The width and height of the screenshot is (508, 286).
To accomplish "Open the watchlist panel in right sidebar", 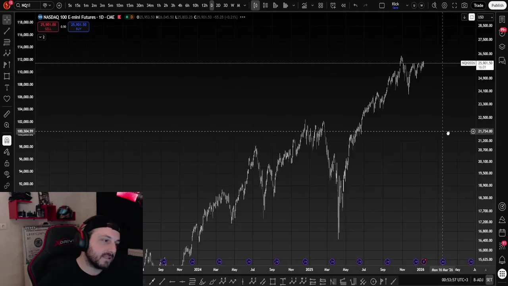I will [502, 20].
